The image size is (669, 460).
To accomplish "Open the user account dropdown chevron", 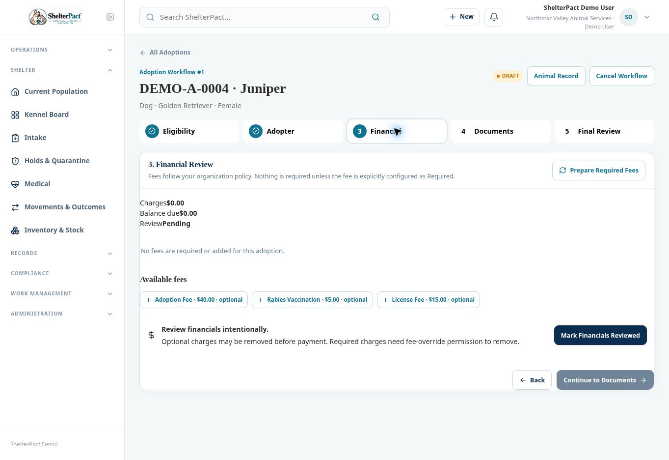I will click(647, 17).
